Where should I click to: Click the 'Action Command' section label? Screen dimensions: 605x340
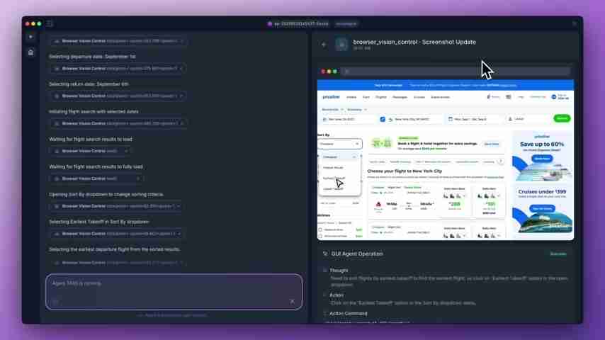pos(349,314)
